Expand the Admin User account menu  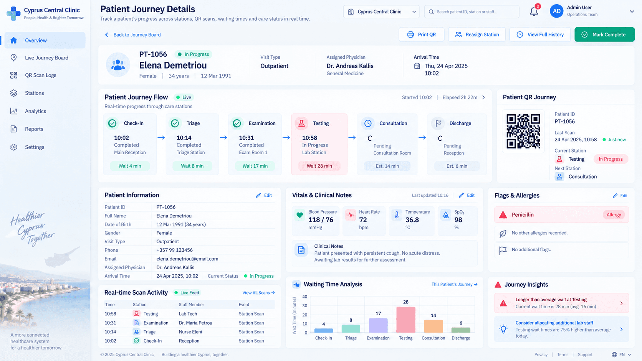point(632,12)
